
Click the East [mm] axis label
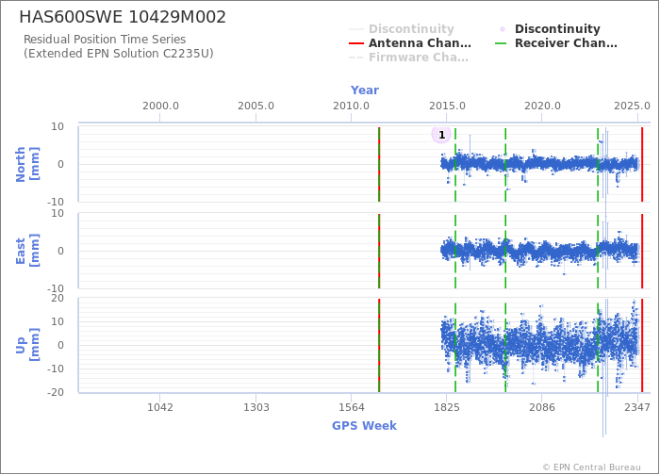click(27, 251)
